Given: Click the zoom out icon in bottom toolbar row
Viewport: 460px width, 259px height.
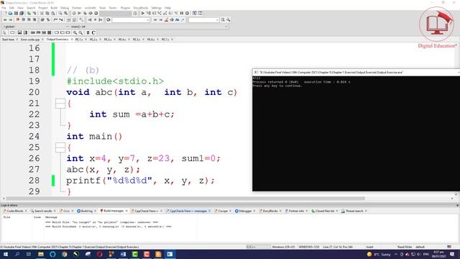Looking at the screenshot, I should pyautogui.click(x=80, y=32).
